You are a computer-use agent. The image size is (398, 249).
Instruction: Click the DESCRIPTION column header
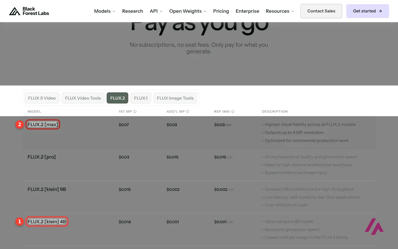[275, 111]
